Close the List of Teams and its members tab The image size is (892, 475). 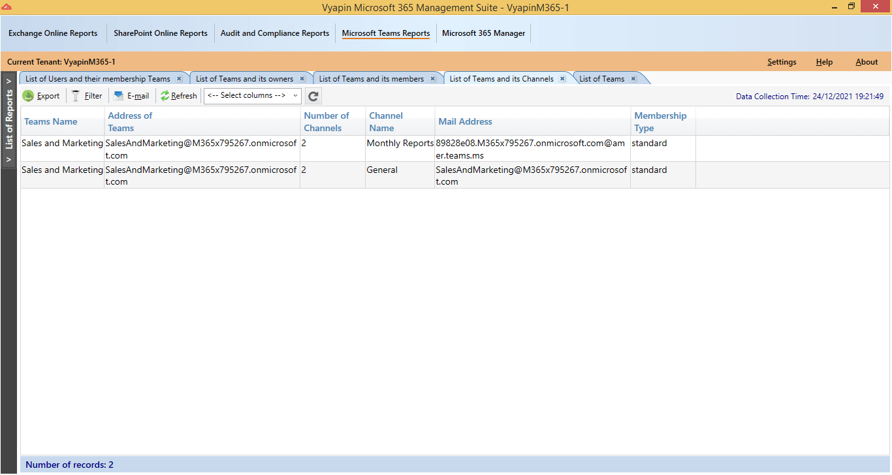click(x=433, y=79)
